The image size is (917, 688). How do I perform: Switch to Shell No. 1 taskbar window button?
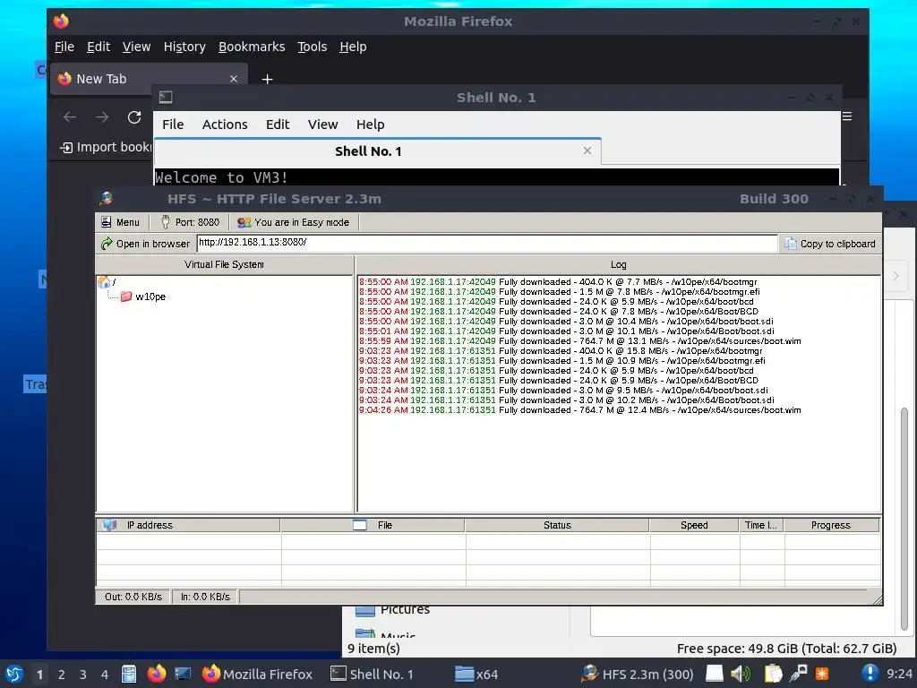(x=372, y=674)
